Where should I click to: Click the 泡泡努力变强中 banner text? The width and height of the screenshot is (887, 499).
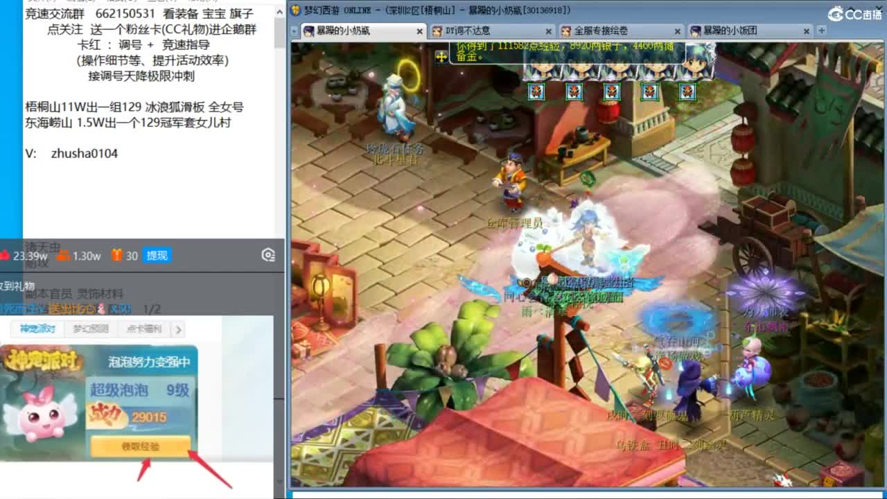[149, 362]
